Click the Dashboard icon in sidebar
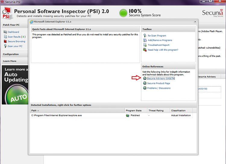 (x=5, y=32)
